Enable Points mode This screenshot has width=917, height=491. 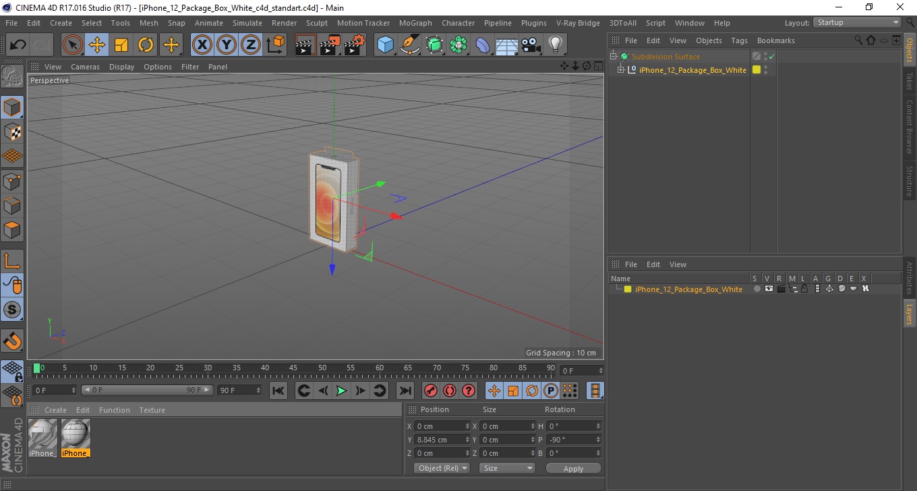12,181
